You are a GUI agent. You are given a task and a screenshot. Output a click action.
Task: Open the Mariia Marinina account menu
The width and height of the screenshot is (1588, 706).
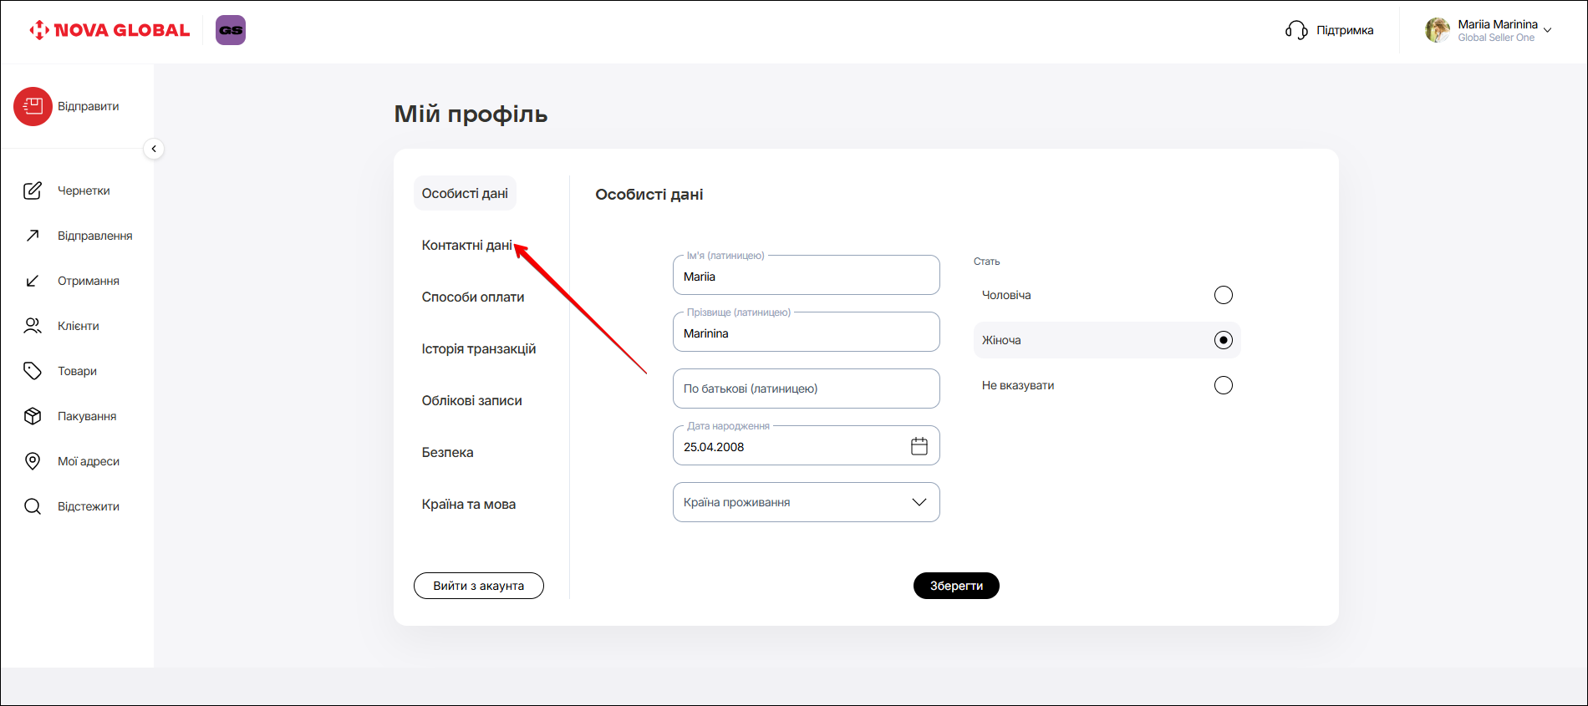pos(1489,30)
